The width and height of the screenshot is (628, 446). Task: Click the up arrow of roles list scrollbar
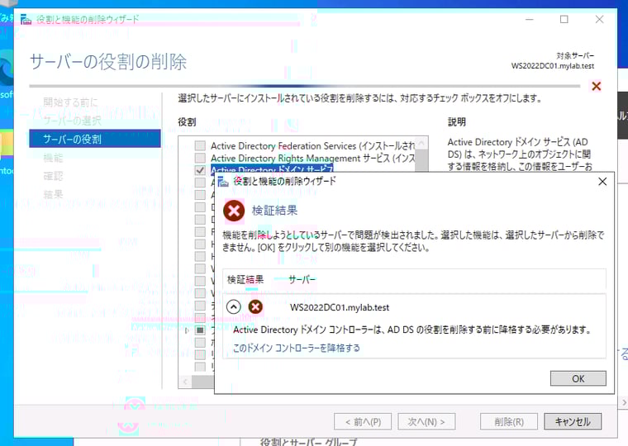tap(421, 143)
